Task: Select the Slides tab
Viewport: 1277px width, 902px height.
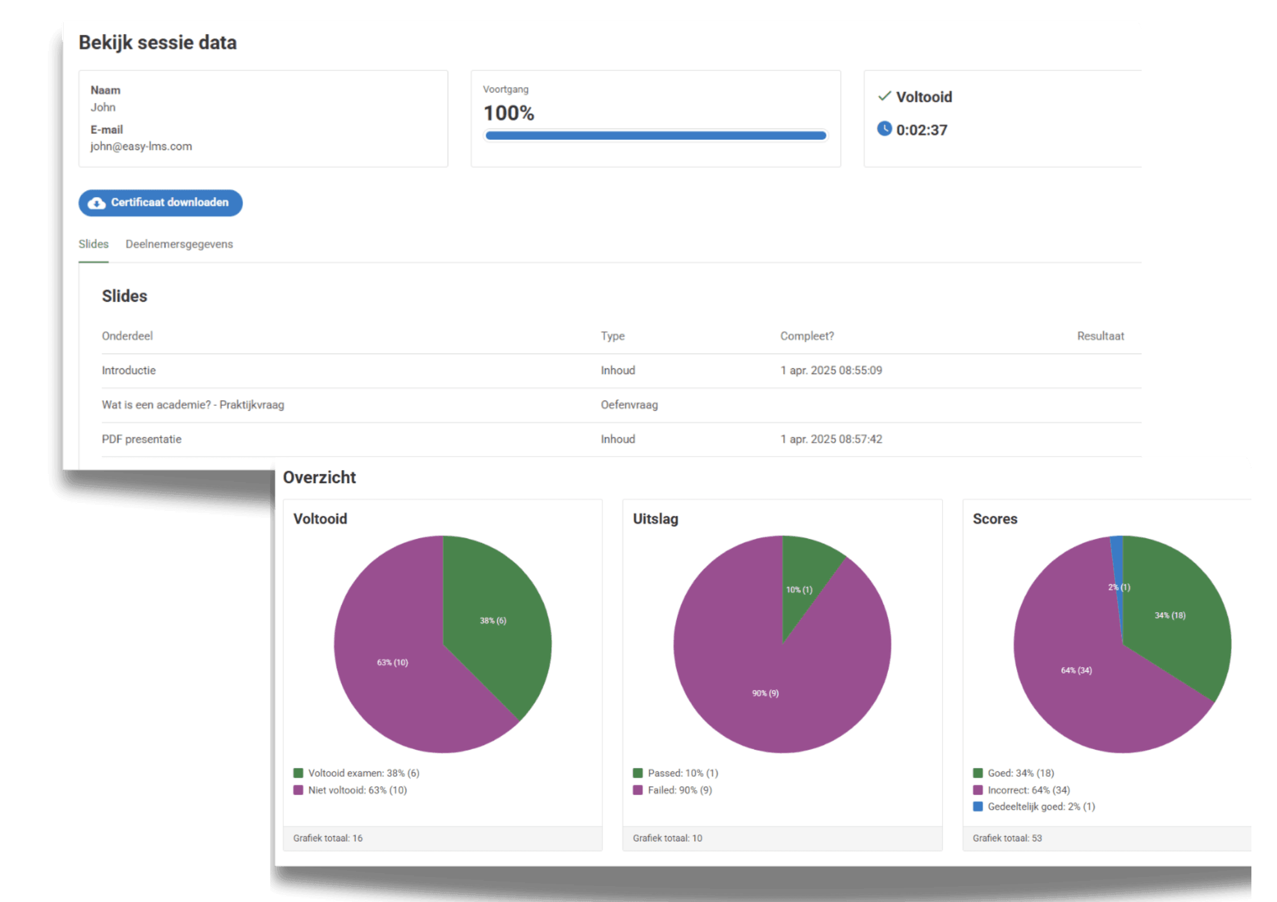Action: pyautogui.click(x=93, y=244)
